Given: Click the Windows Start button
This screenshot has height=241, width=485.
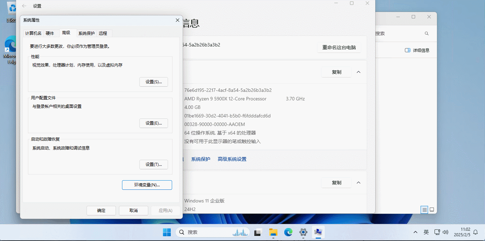Looking at the screenshot, I should (x=167, y=232).
